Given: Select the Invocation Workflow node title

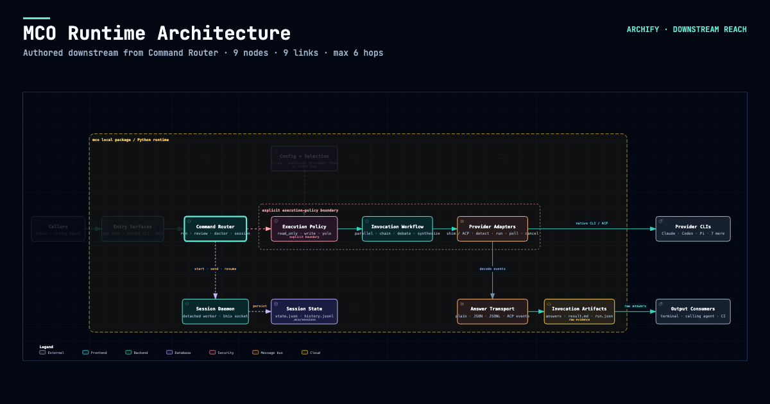Looking at the screenshot, I should pyautogui.click(x=397, y=226).
